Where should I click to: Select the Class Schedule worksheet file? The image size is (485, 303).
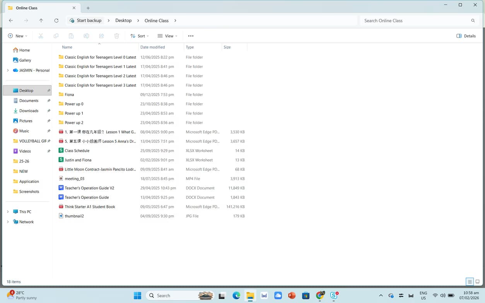[x=77, y=151]
